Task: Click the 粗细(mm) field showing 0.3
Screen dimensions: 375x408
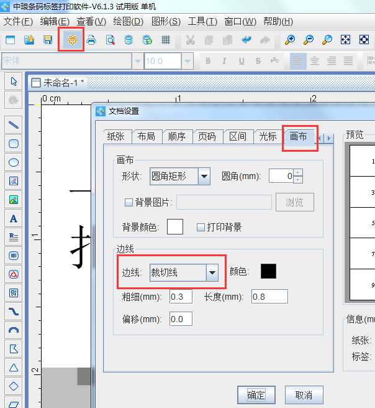Action: pos(181,297)
